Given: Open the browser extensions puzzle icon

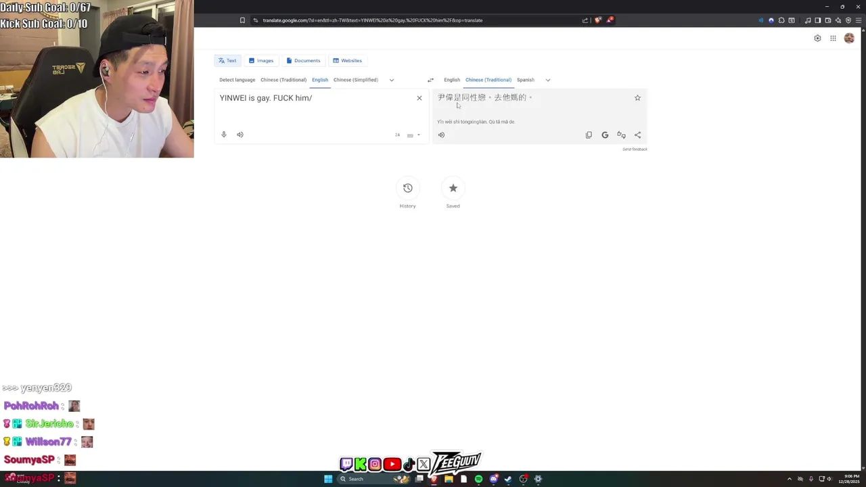Looking at the screenshot, I should pos(781,20).
